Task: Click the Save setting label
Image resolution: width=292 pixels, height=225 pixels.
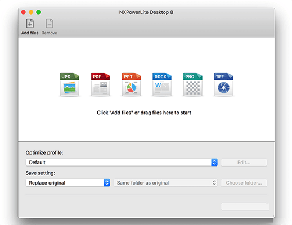Action: 41,173
